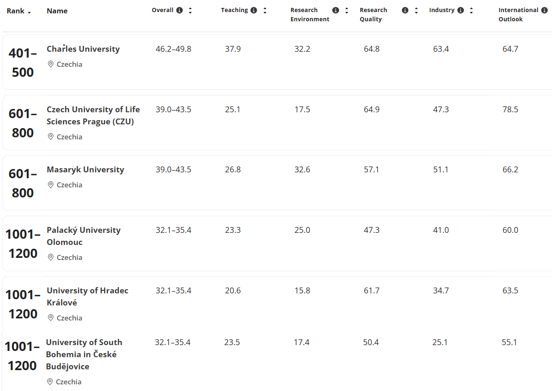Click the location pin next to Charles University's Czechia

50,64
